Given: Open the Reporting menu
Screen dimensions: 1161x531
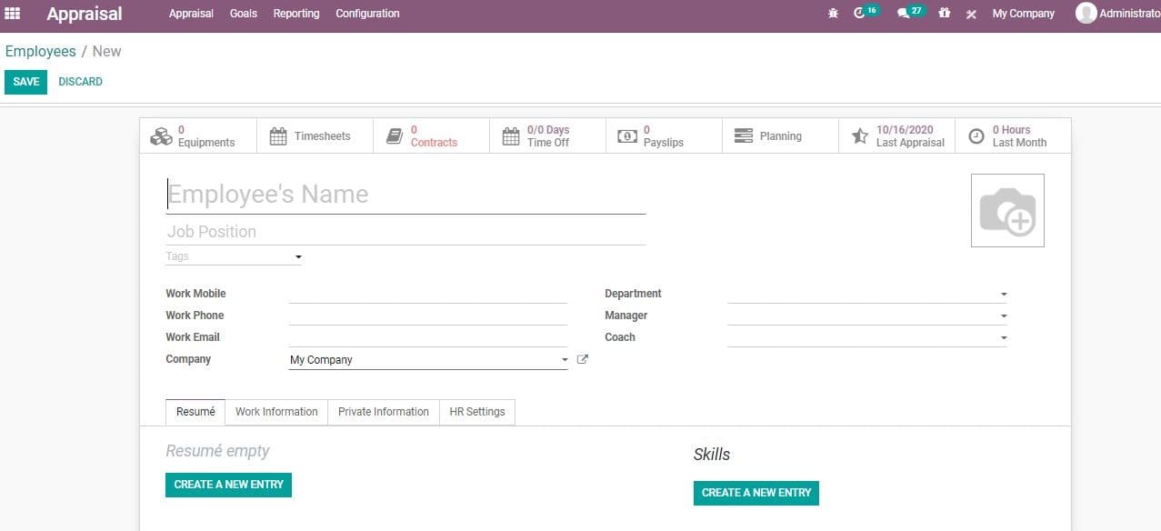Looking at the screenshot, I should pyautogui.click(x=296, y=14).
